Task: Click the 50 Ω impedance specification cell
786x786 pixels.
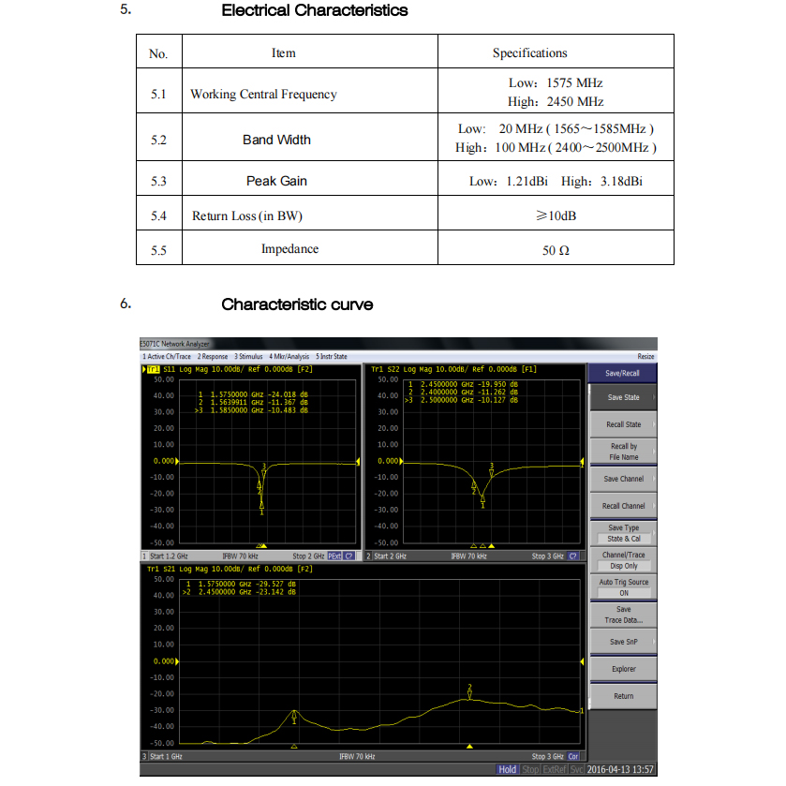Action: (556, 247)
